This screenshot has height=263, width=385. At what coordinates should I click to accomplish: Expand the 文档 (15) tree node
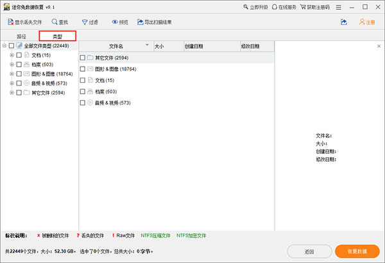point(12,56)
